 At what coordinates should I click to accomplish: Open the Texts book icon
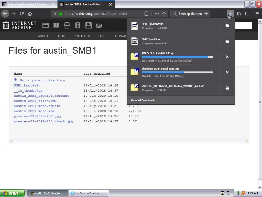pos(56,25)
